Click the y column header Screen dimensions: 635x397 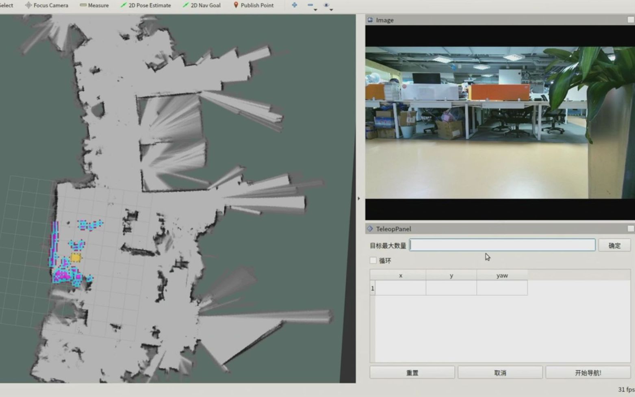click(x=451, y=276)
